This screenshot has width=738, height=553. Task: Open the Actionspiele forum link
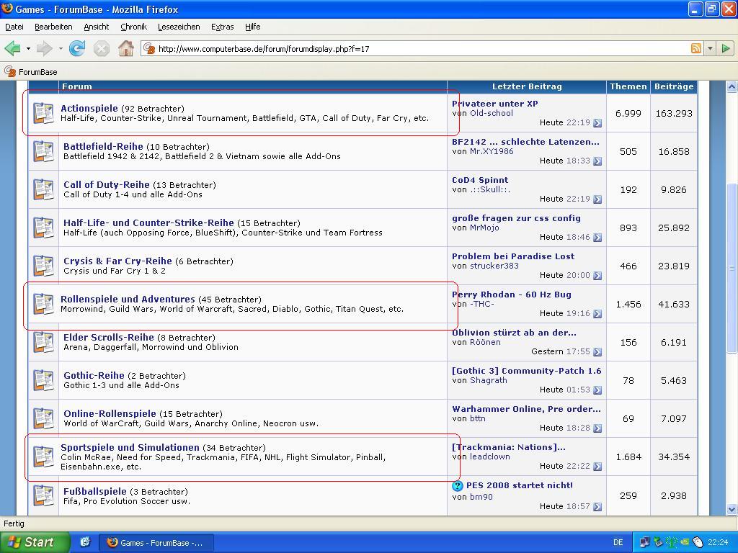click(89, 108)
